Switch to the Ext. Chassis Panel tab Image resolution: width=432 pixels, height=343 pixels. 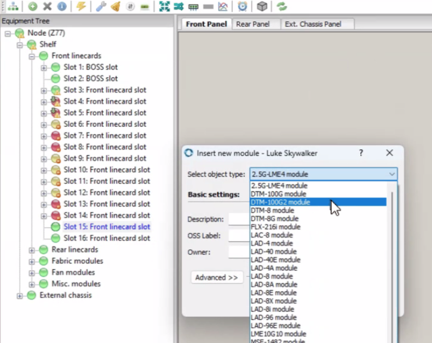coord(313,24)
